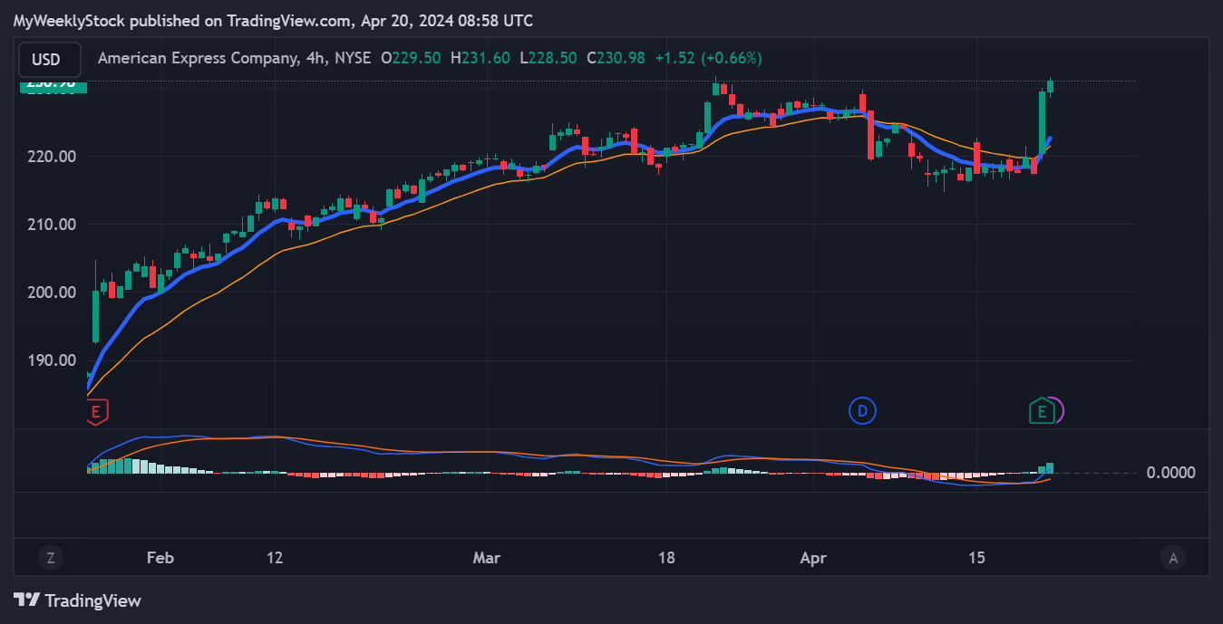Click the L228.50 low value
1223x624 pixels.
coord(548,58)
